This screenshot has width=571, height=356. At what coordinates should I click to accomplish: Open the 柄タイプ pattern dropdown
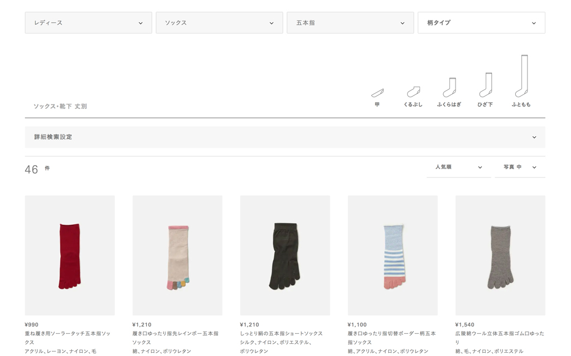pos(481,23)
